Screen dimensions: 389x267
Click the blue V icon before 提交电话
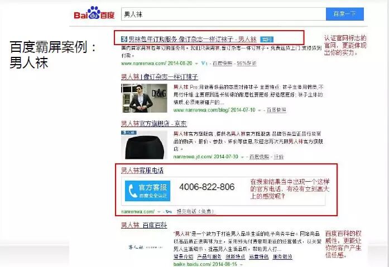pos(169,211)
